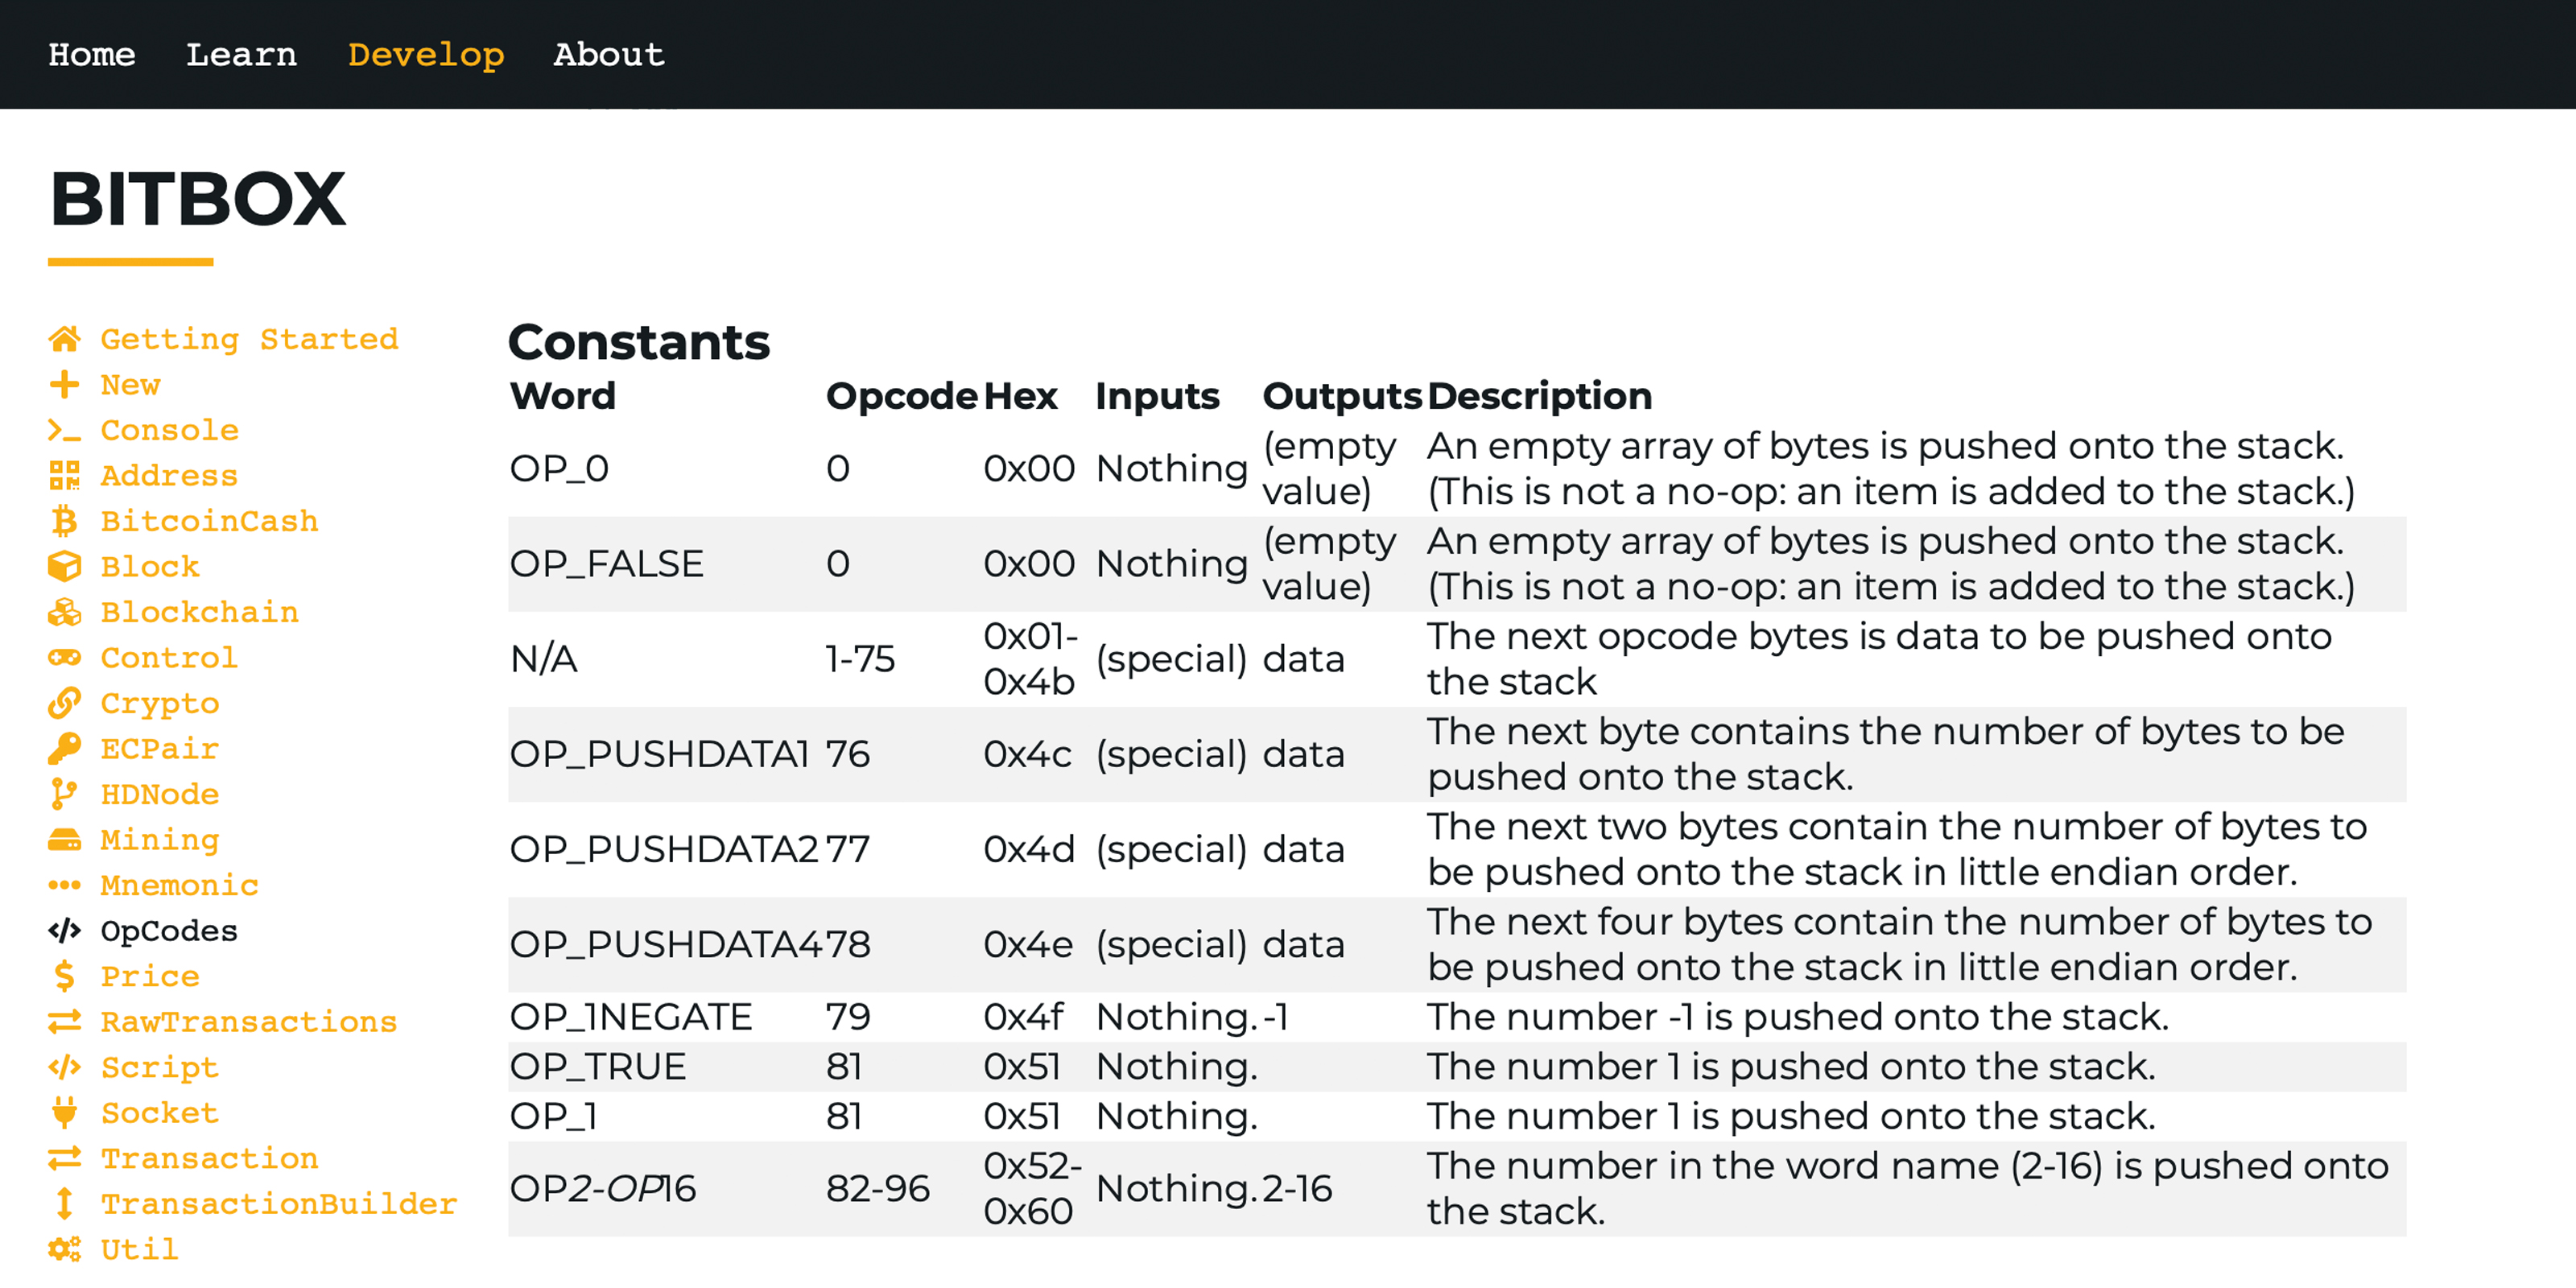Click the Mining drive icon

pos(64,840)
